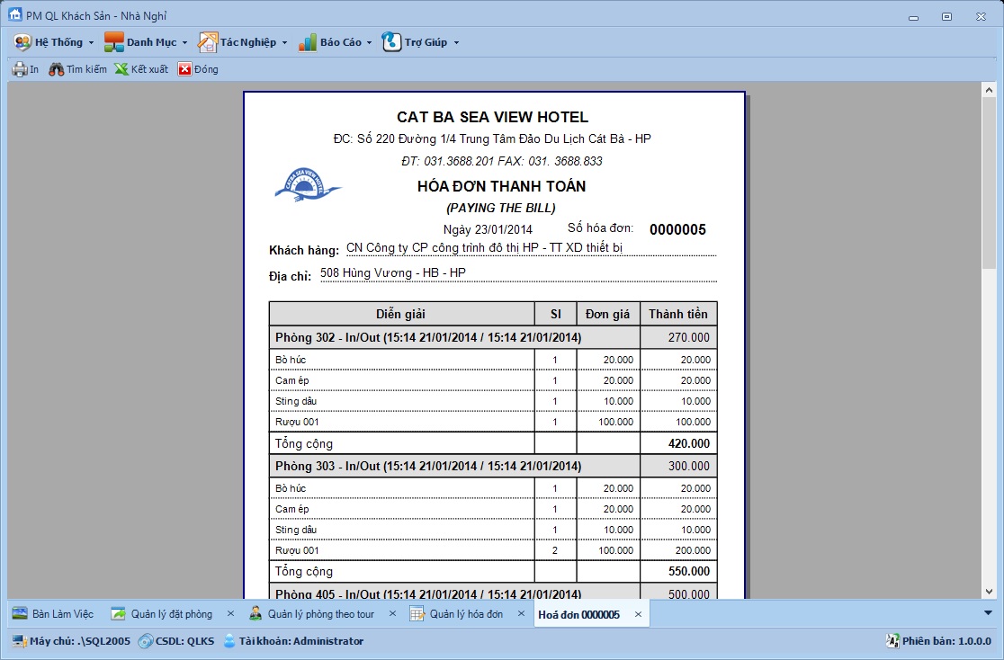Click the red Đóng close icon

click(184, 69)
